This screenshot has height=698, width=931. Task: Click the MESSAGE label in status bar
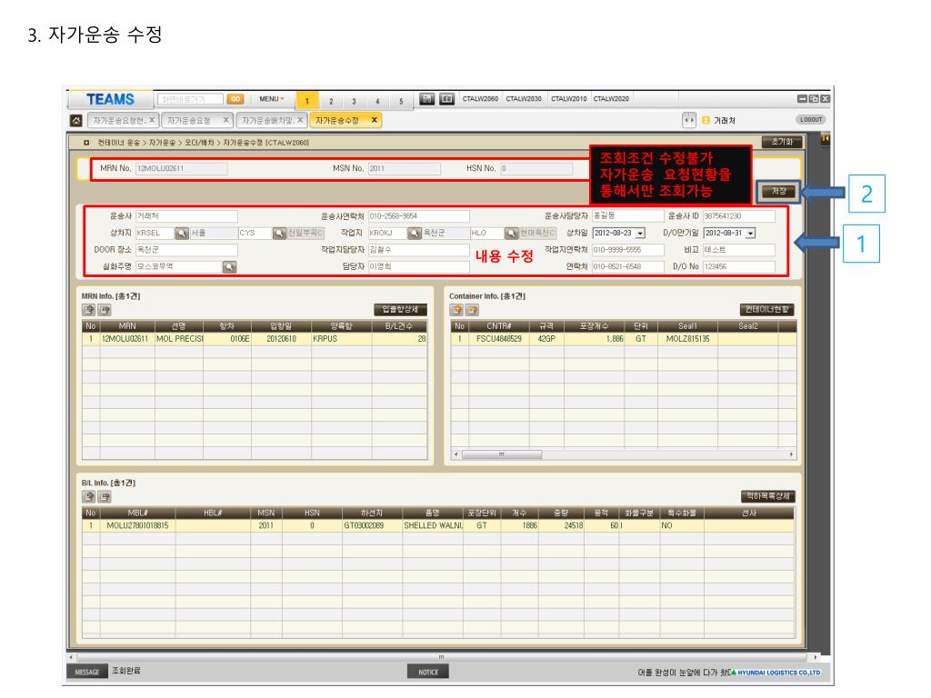point(87,672)
